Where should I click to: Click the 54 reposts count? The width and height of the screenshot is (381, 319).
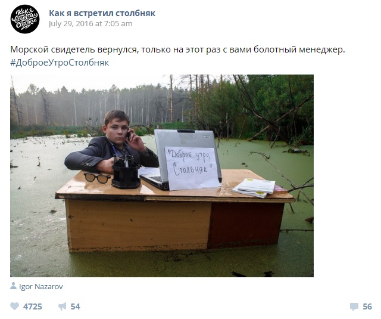tap(75, 306)
